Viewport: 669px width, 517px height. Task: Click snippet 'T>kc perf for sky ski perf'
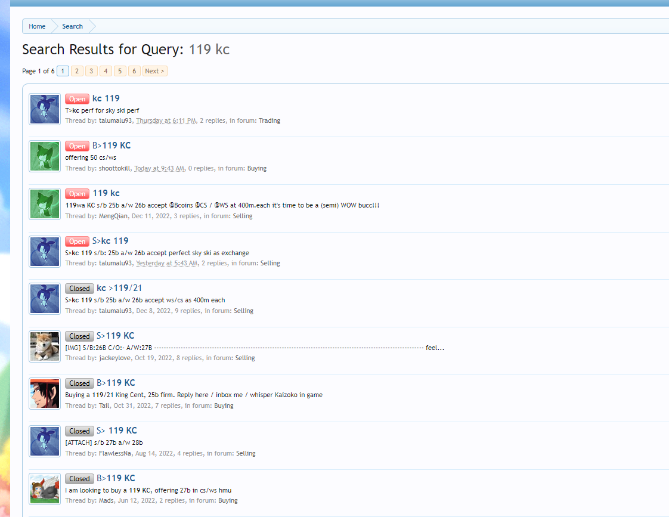pyautogui.click(x=102, y=110)
